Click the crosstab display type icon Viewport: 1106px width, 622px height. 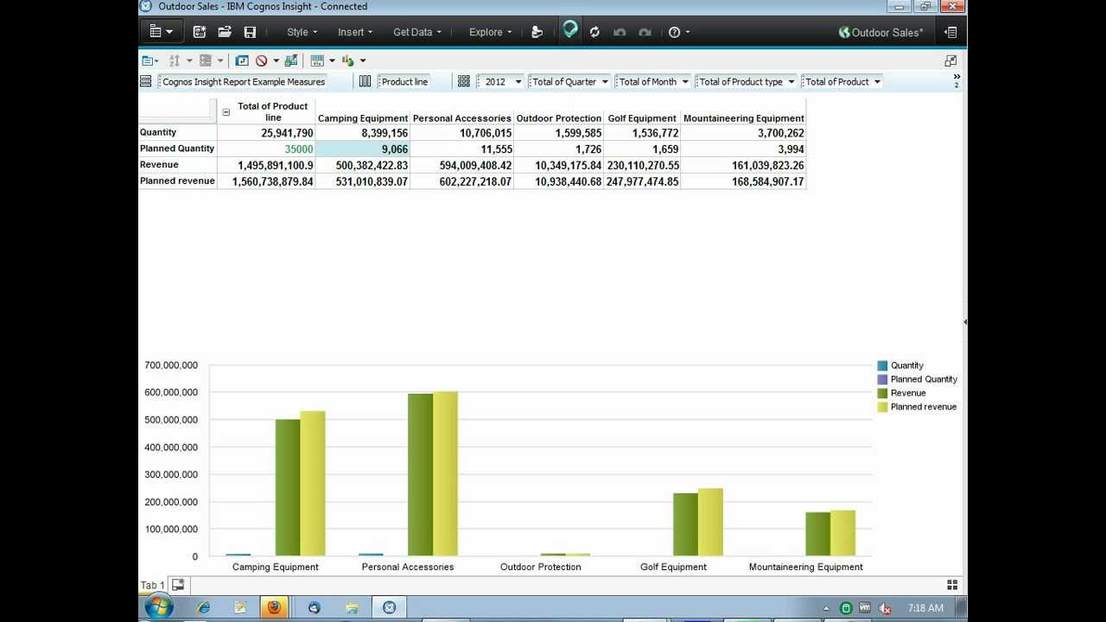317,60
